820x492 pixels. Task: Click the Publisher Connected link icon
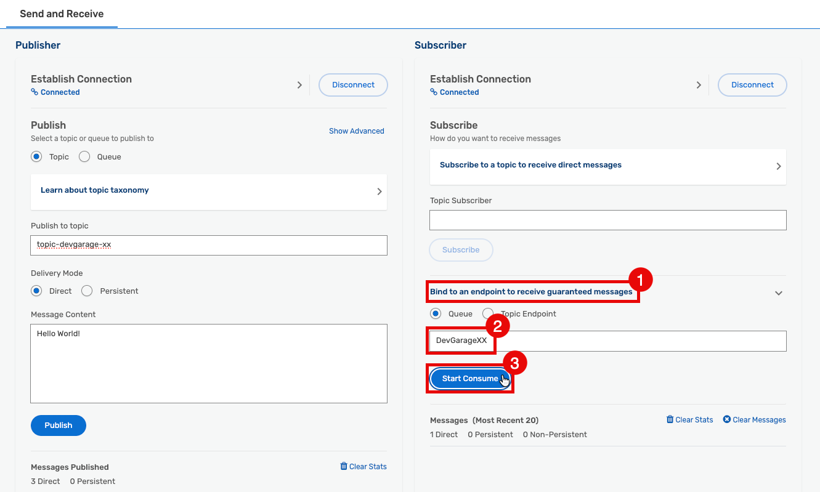pyautogui.click(x=35, y=92)
